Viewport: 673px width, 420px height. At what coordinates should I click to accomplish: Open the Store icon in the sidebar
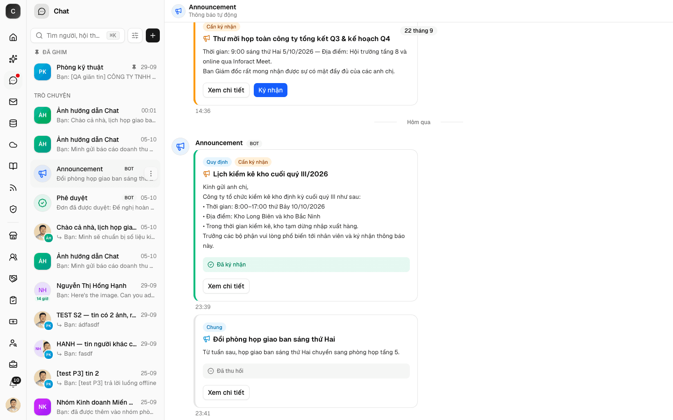(x=13, y=236)
